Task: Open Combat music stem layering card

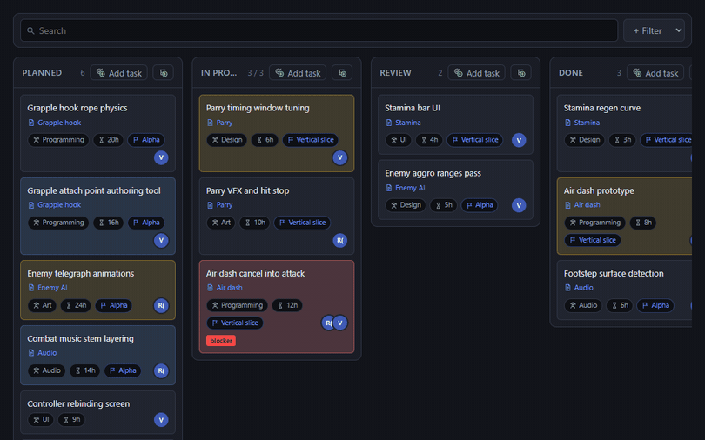Action: (x=97, y=355)
